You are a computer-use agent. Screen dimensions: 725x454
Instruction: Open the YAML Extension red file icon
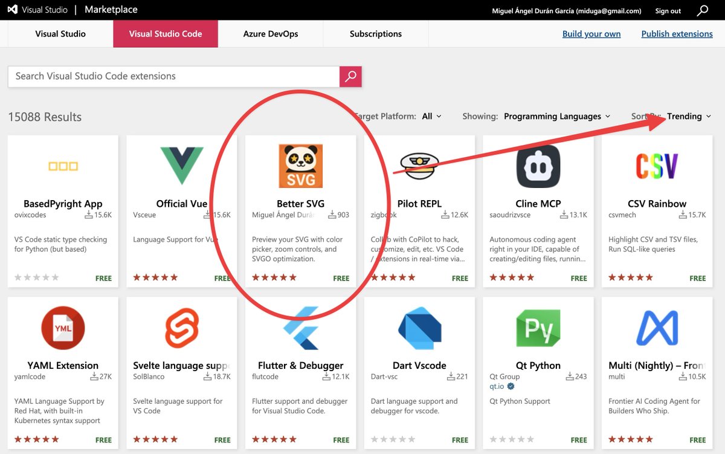pyautogui.click(x=63, y=328)
